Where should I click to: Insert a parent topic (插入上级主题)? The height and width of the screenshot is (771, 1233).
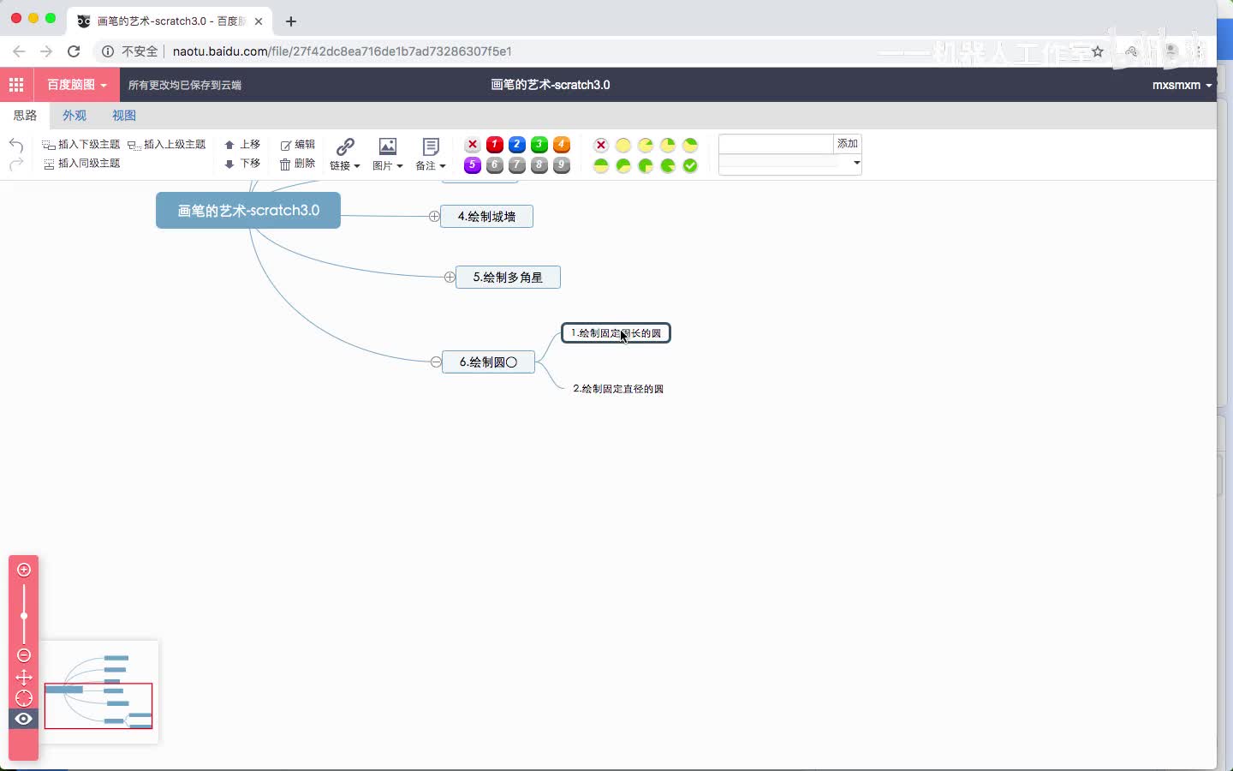167,145
